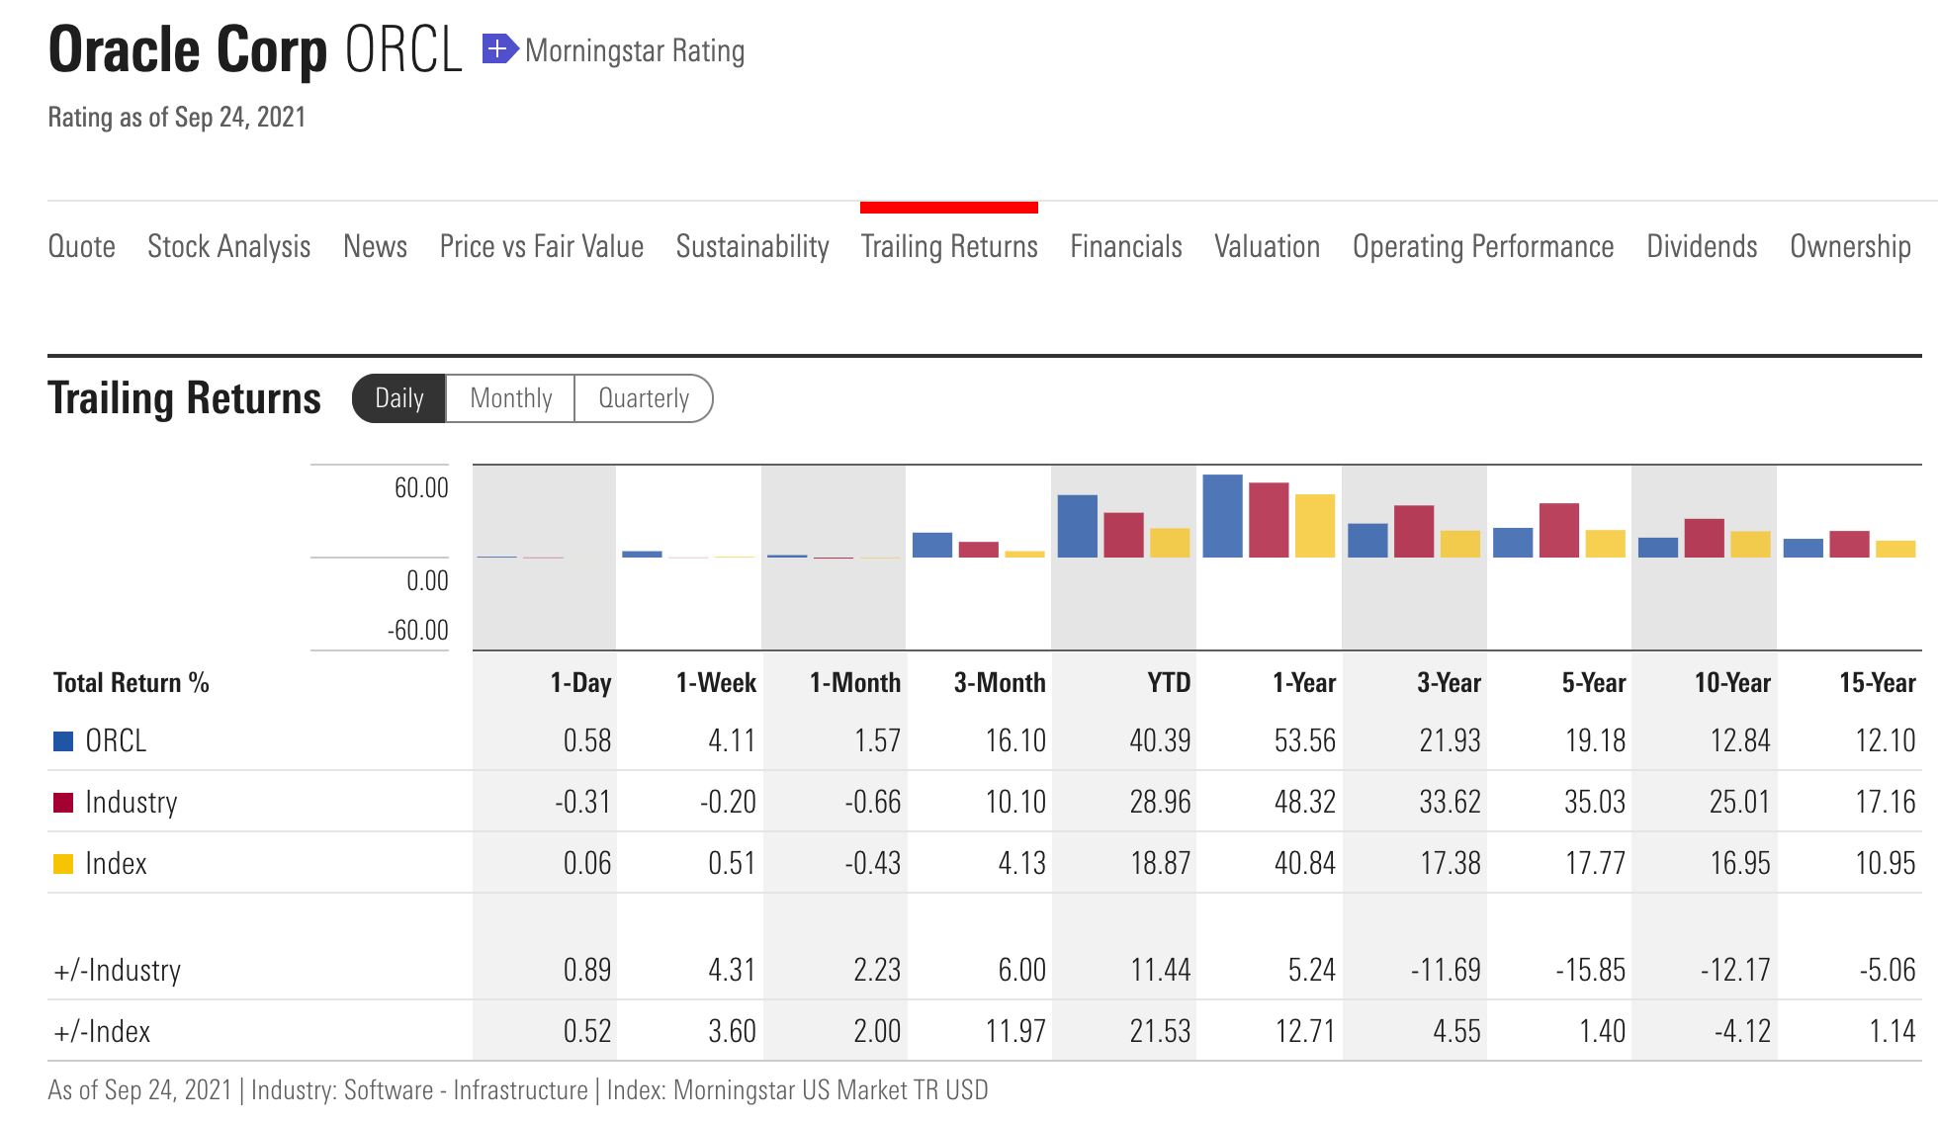Select the Trailing Returns tab

[949, 246]
